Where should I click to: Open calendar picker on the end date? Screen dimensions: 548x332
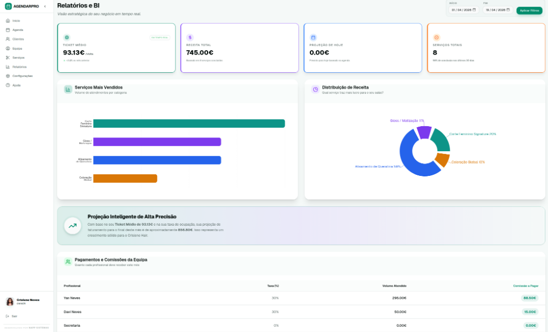pyautogui.click(x=508, y=10)
